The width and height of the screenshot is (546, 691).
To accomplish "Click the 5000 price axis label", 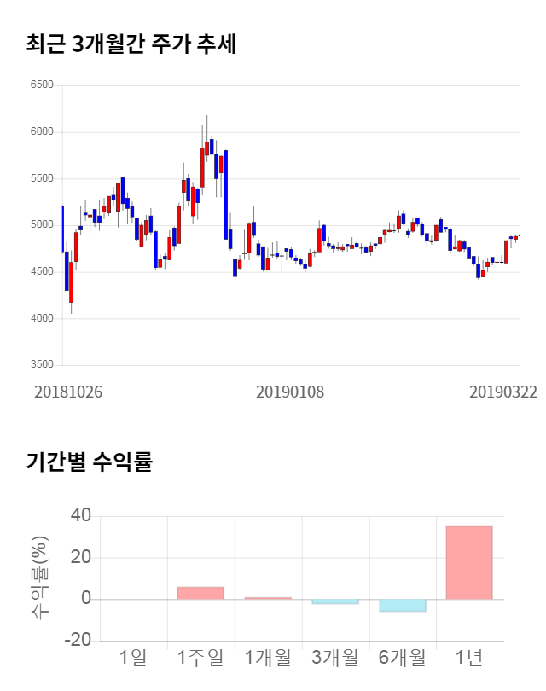I will [41, 225].
